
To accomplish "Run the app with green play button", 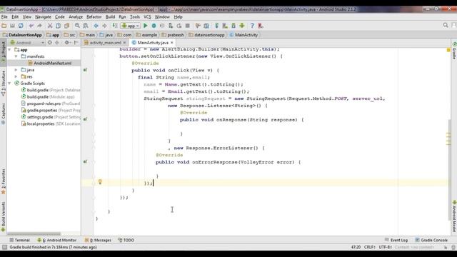I will (146, 26).
